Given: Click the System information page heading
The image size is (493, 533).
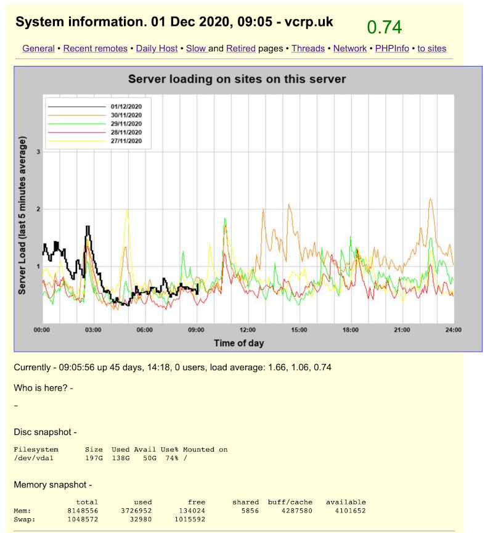Looking at the screenshot, I should 174,22.
